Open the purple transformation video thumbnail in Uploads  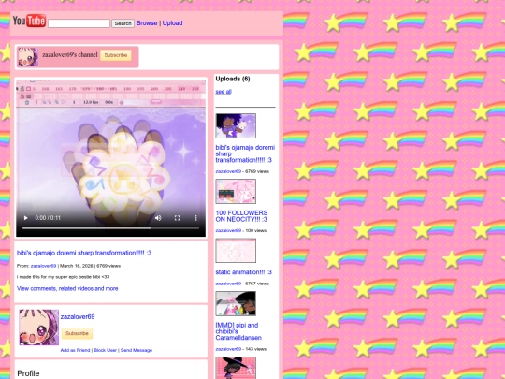[236, 125]
